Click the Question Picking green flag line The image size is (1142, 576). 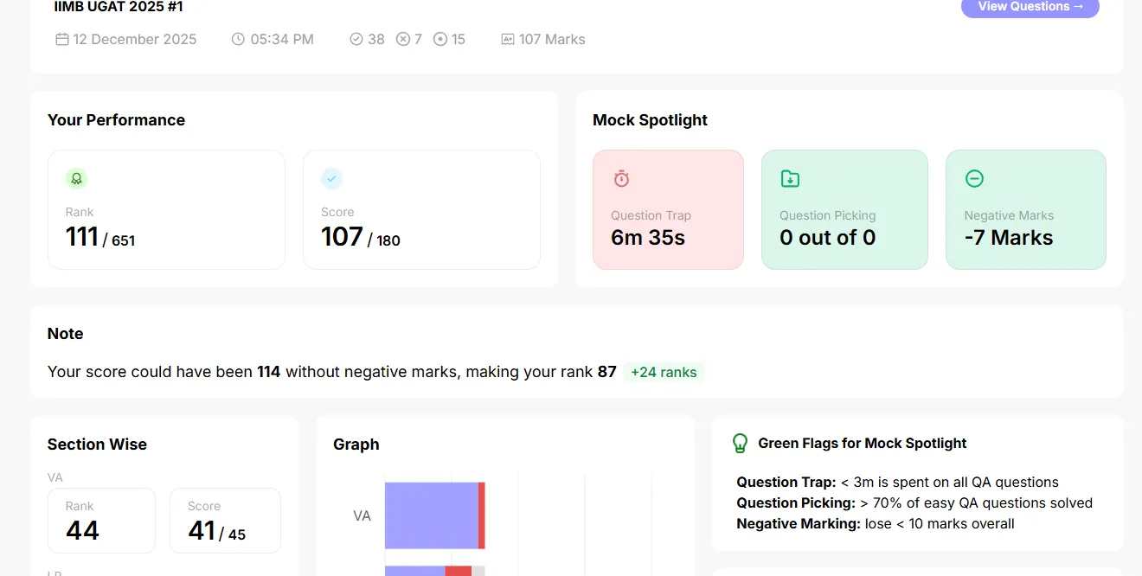click(x=914, y=502)
